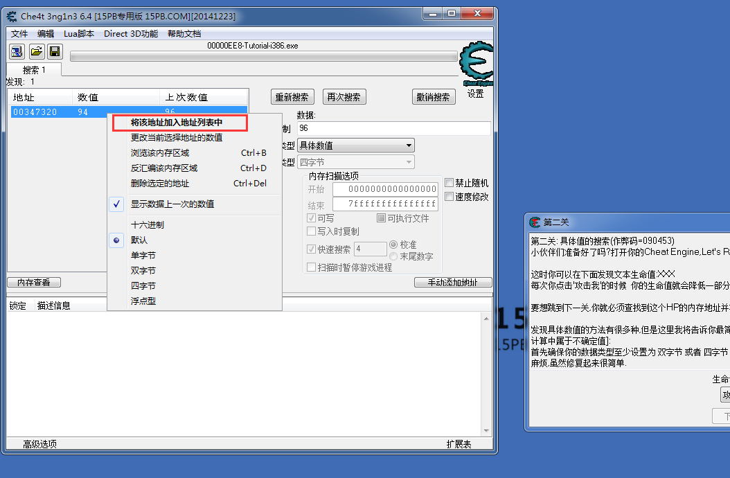Screen dimensions: 730x478
Task: Open the 四字节 value type dropdown
Action: pyautogui.click(x=356, y=162)
